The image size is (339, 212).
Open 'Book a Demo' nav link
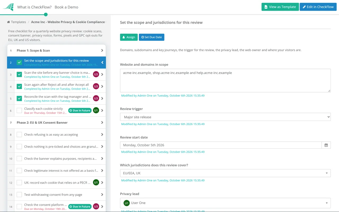(x=66, y=7)
